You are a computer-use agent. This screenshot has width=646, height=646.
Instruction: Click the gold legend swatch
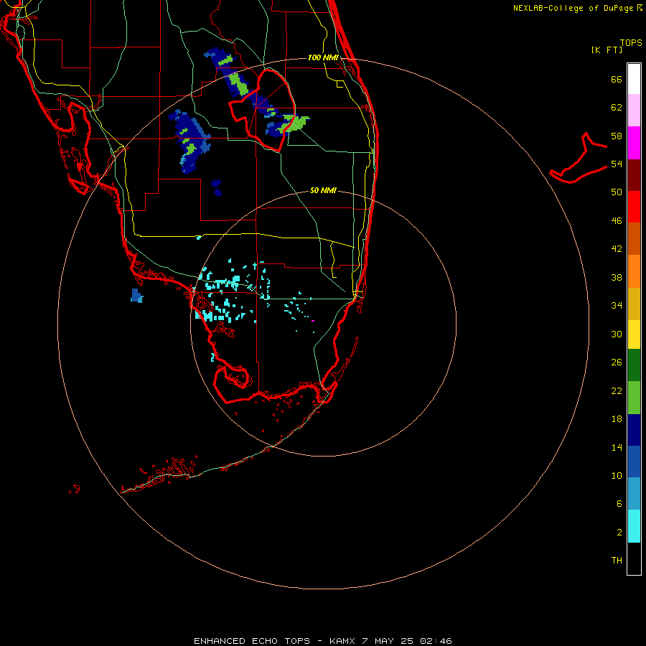[634, 304]
